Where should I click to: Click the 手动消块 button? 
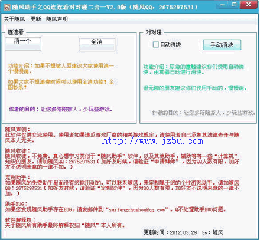tap(222, 45)
